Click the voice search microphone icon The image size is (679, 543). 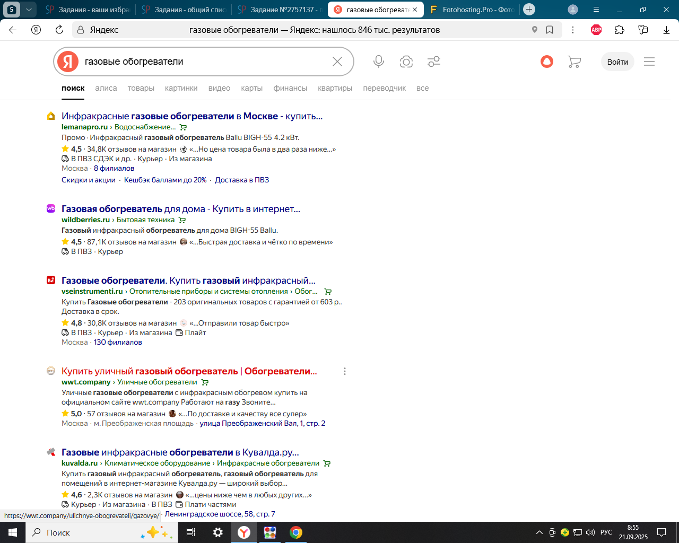379,62
